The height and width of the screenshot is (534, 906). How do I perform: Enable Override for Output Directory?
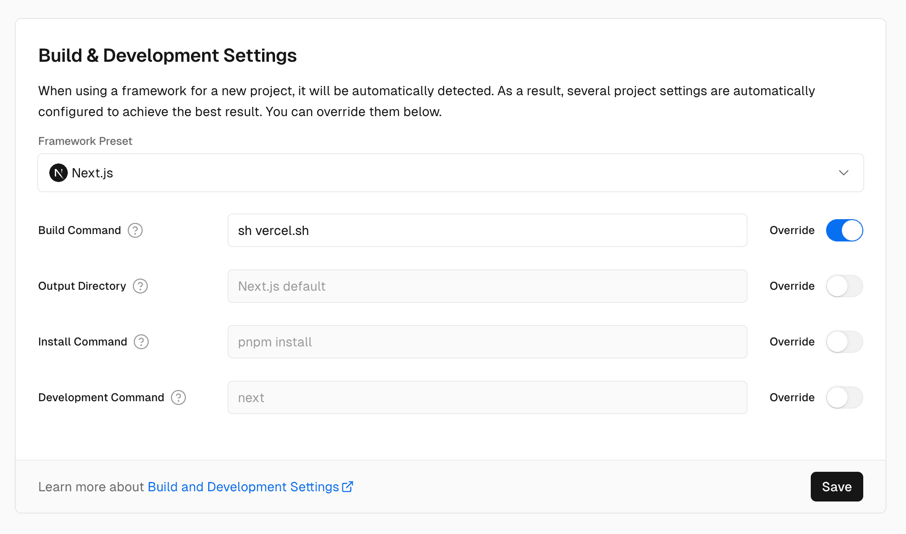(844, 286)
